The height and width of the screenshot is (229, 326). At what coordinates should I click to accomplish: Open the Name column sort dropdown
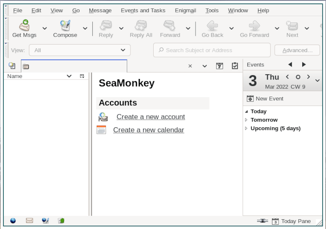pyautogui.click(x=69, y=76)
